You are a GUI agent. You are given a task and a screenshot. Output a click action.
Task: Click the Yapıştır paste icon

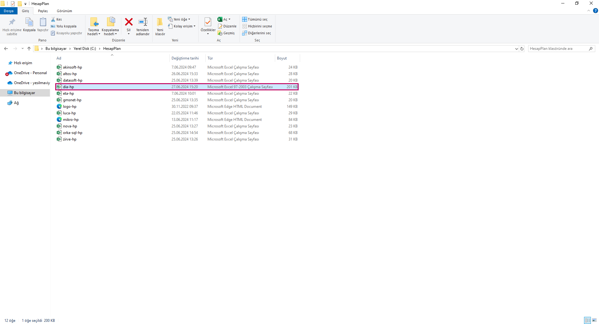(43, 22)
